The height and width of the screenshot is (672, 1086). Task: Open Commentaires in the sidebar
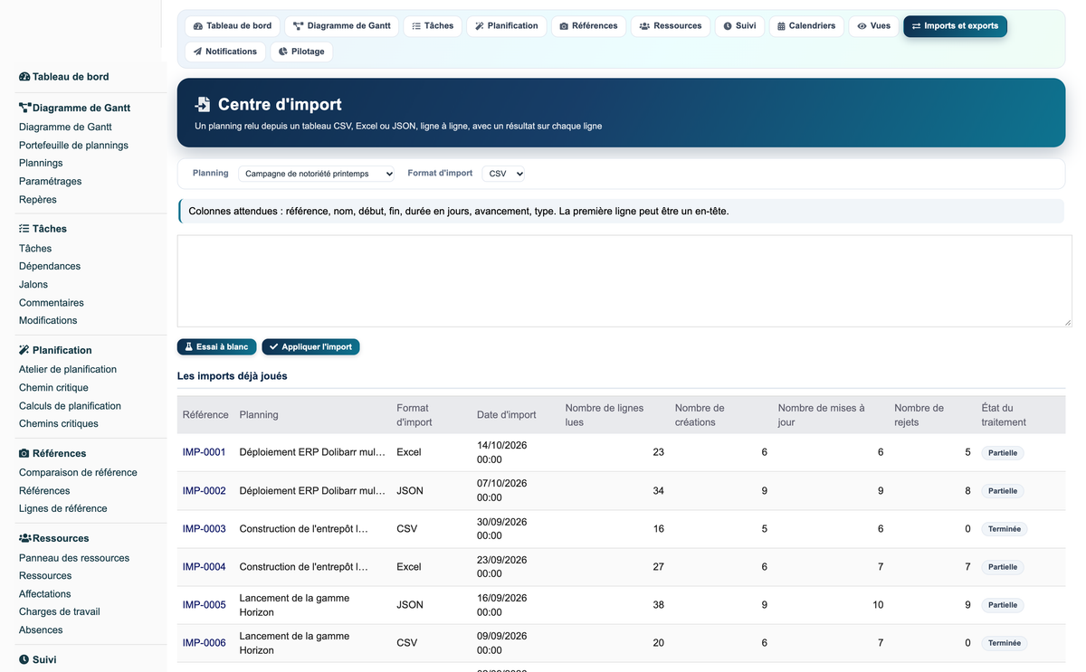click(52, 302)
